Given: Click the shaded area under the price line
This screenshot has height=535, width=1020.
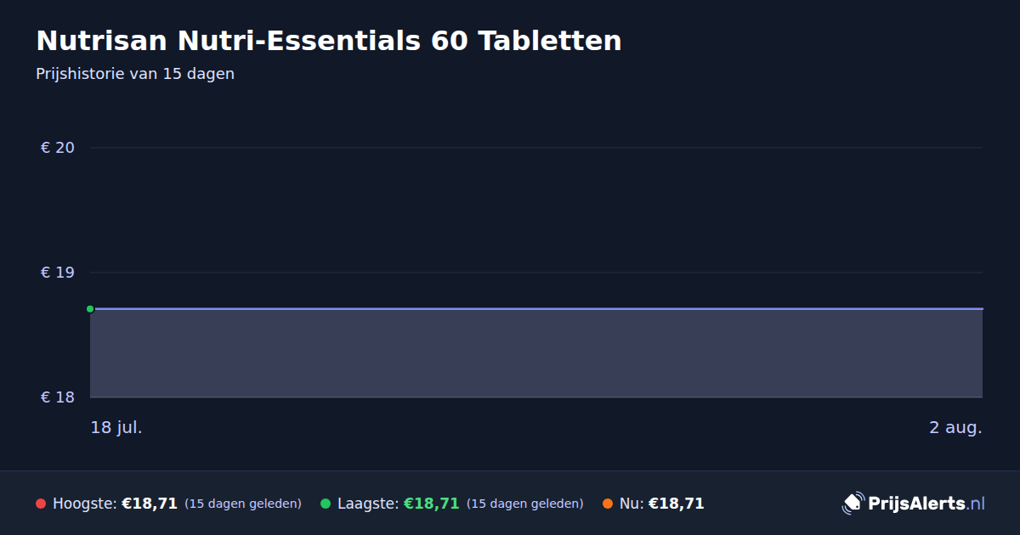Looking at the screenshot, I should coord(536,353).
